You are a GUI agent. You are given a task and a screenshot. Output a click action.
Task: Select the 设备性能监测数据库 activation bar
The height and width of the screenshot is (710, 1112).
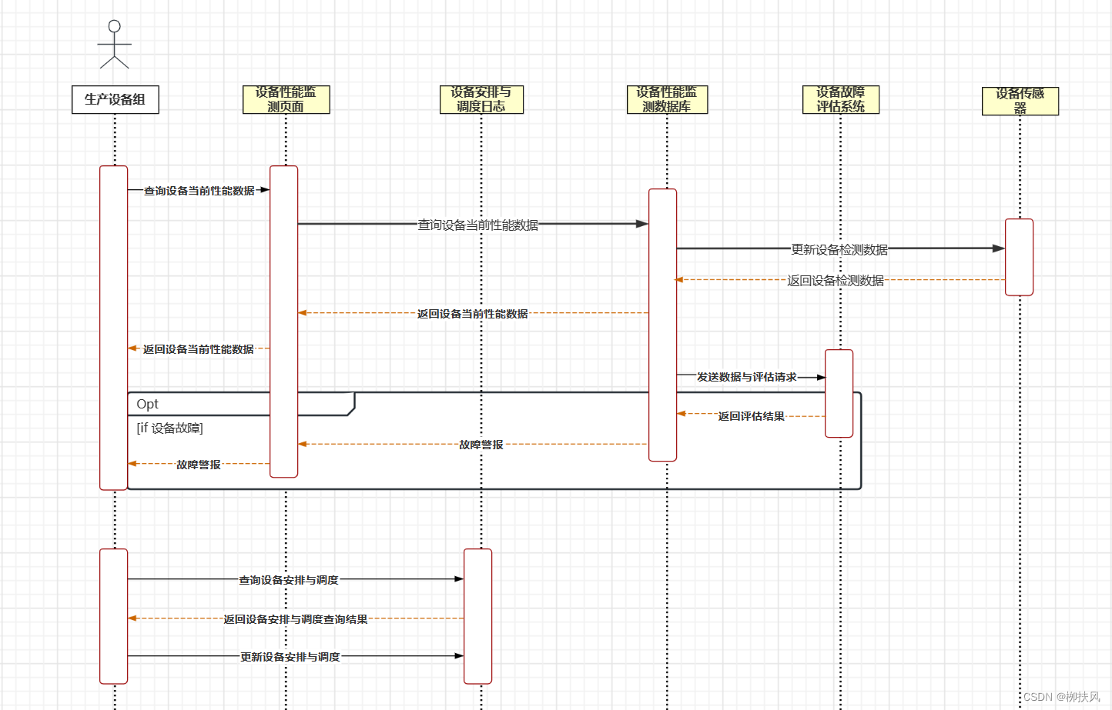(663, 325)
